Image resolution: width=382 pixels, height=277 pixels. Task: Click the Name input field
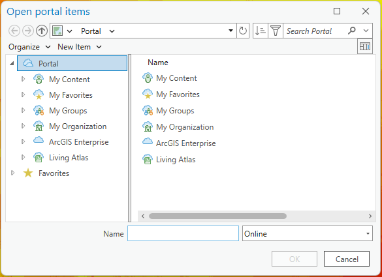tap(183, 233)
